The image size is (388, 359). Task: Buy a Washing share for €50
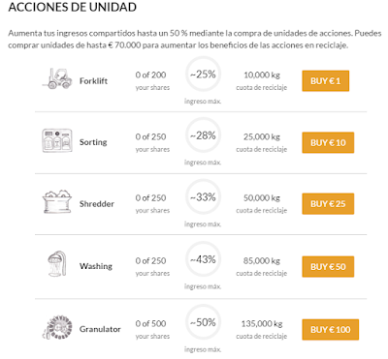(328, 267)
